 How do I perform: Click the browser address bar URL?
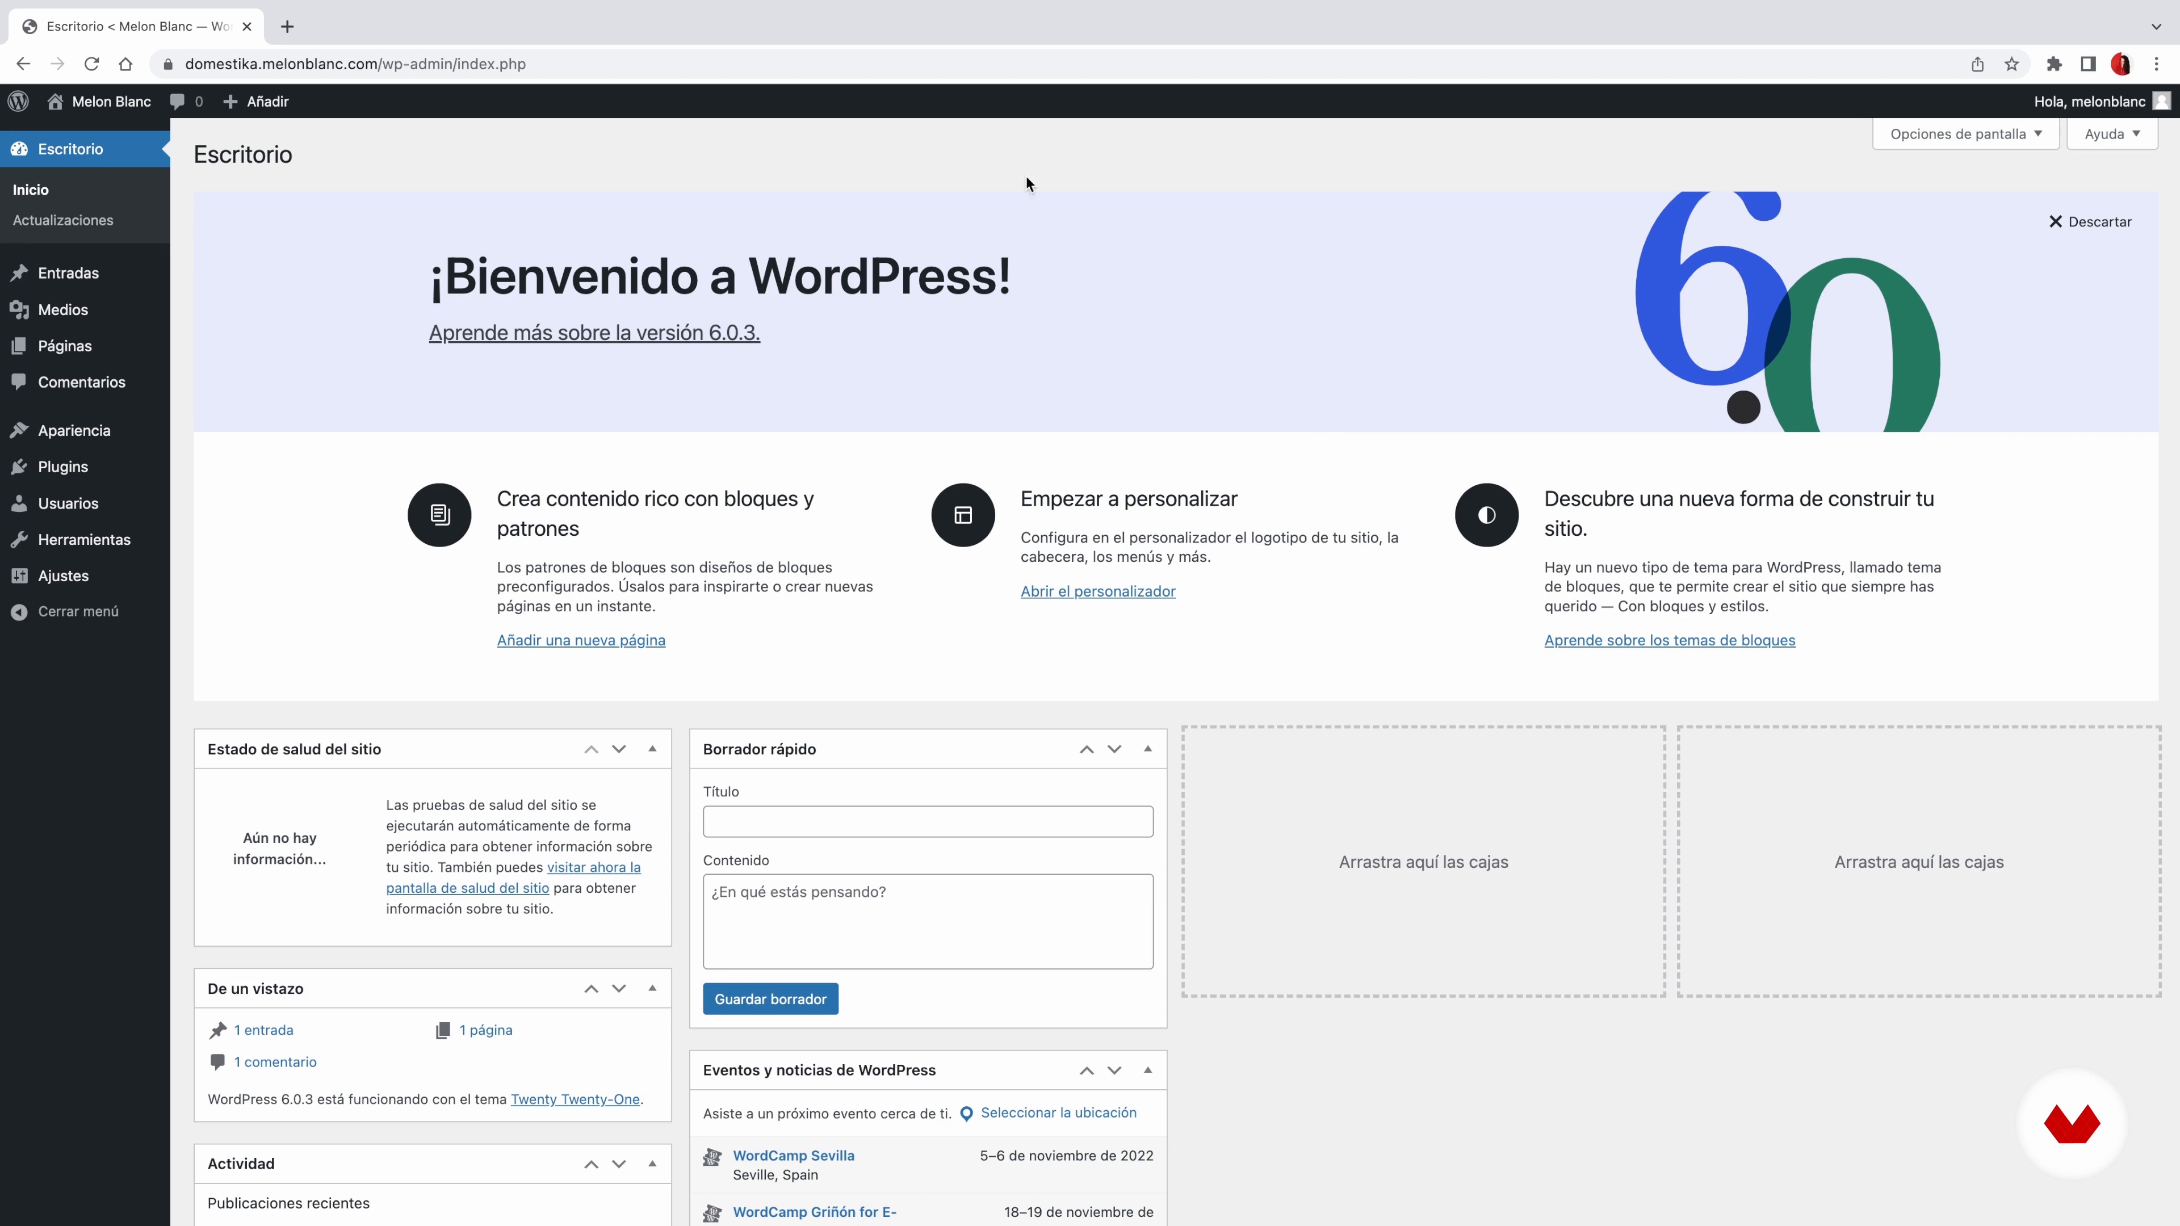click(355, 64)
